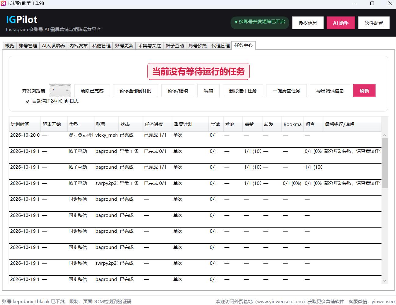Viewport: 396px width, 305px height.
Task: Open the 采集与关注 tab
Action: tap(149, 46)
